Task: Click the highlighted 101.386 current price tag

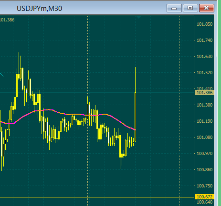Action: [x=205, y=93]
